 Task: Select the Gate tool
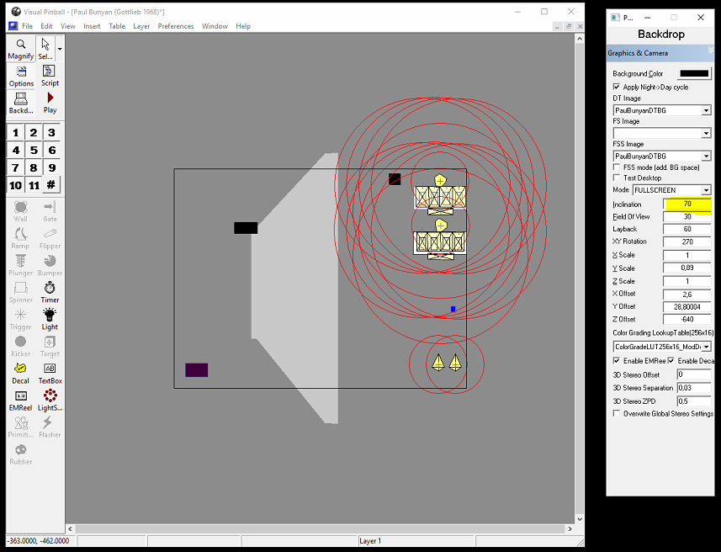coord(50,211)
